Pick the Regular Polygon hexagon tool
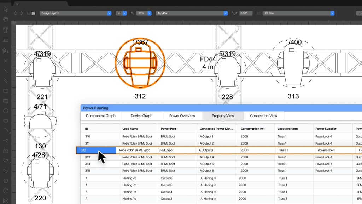Image resolution: width=362 pixels, height=204 pixels. point(6,181)
